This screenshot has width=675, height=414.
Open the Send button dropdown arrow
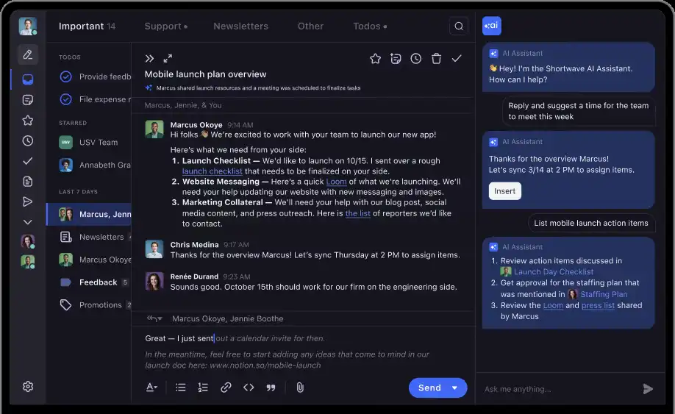pos(455,388)
